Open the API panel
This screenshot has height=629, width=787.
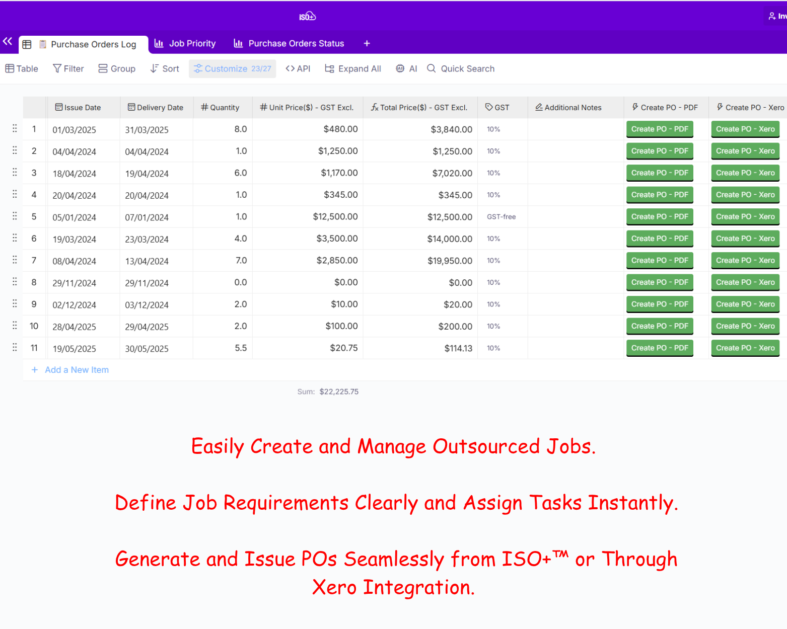click(x=298, y=69)
